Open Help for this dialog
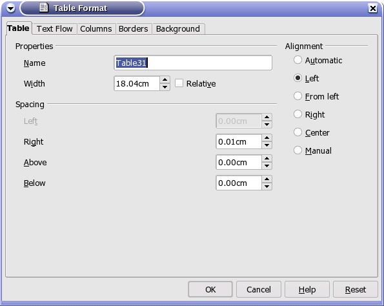 click(x=307, y=289)
